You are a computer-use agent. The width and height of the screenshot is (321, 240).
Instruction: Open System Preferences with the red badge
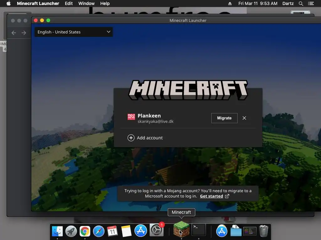click(x=157, y=230)
